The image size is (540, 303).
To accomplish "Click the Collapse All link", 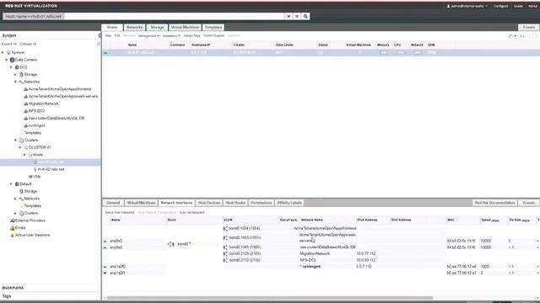I will [28, 44].
